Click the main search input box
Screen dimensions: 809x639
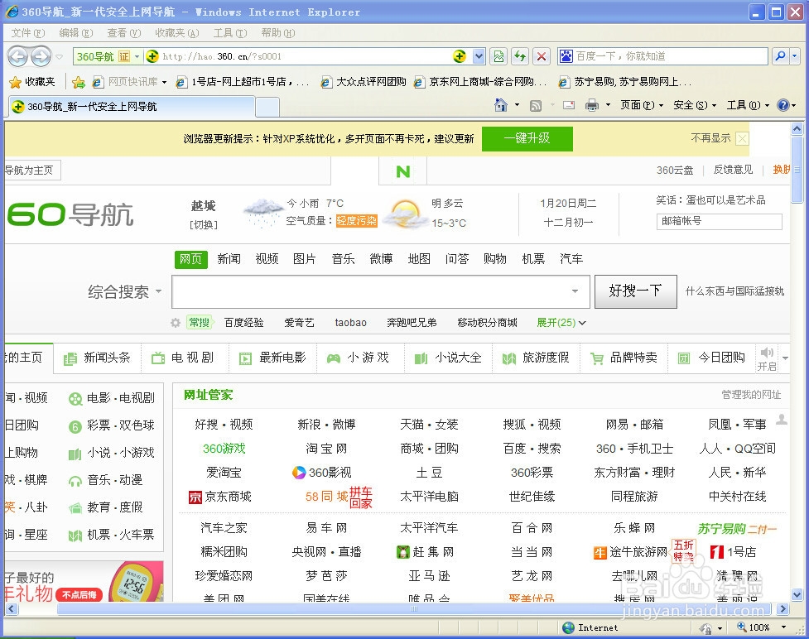click(381, 291)
